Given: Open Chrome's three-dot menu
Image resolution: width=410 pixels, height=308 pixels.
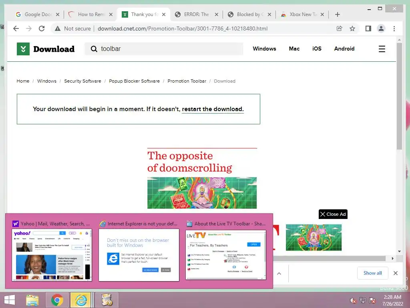Looking at the screenshot, I should tap(394, 28).
